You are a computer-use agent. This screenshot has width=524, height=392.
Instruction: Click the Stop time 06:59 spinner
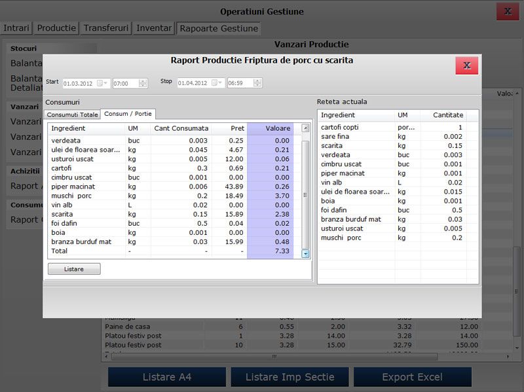click(x=257, y=83)
